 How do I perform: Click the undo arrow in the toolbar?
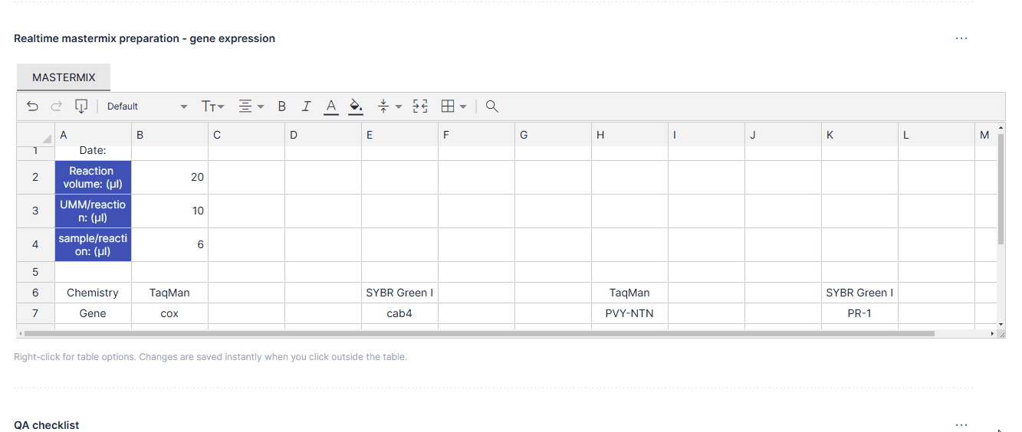[32, 106]
